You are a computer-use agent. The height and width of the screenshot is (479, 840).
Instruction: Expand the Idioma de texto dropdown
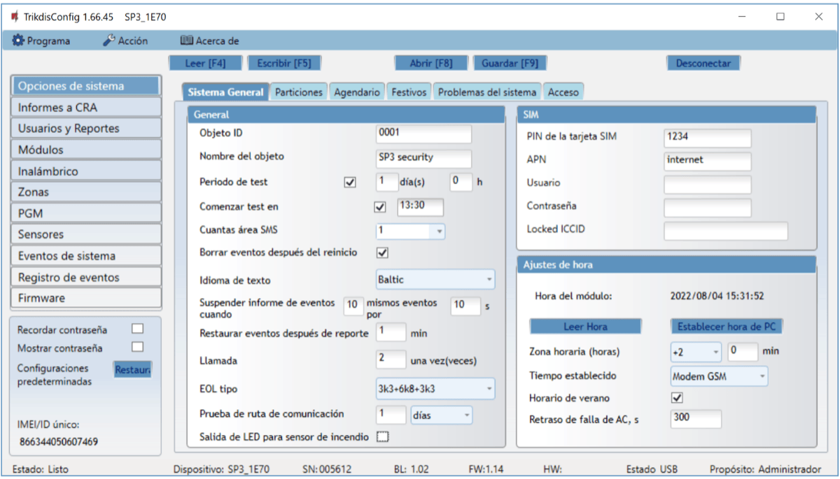(x=435, y=280)
